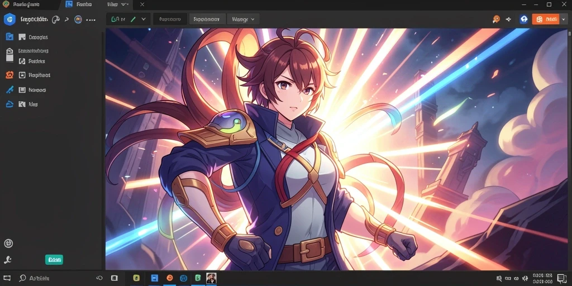Click the taskbar search field

click(x=35, y=278)
